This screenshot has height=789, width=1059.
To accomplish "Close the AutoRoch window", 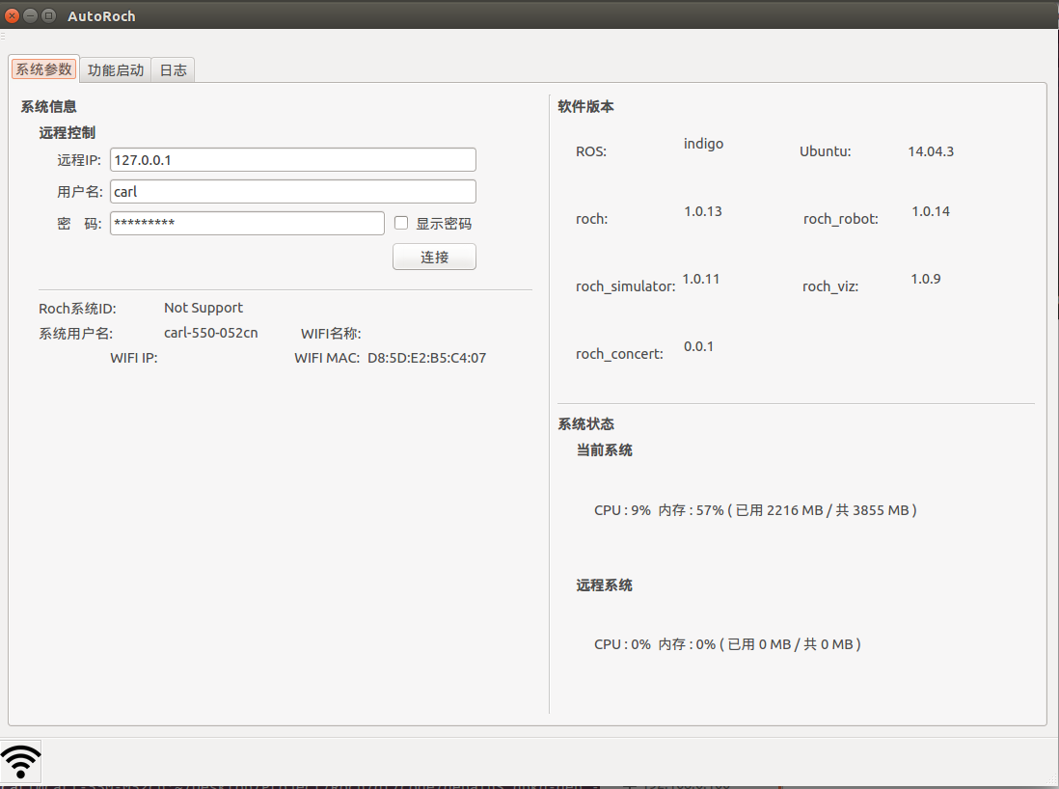I will click(13, 15).
